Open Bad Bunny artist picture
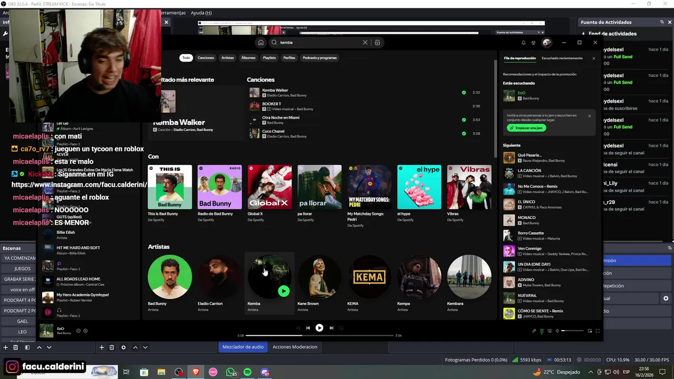Screen dimensions: 674x379 click(x=170, y=277)
